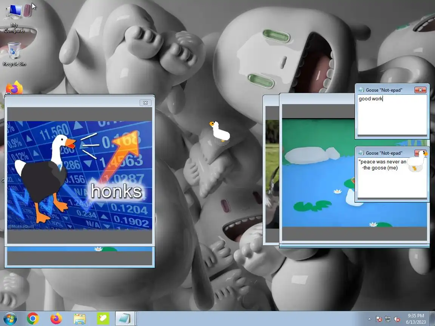Click the honks stock-market goose meme image
The width and height of the screenshot is (435, 326).
click(80, 175)
